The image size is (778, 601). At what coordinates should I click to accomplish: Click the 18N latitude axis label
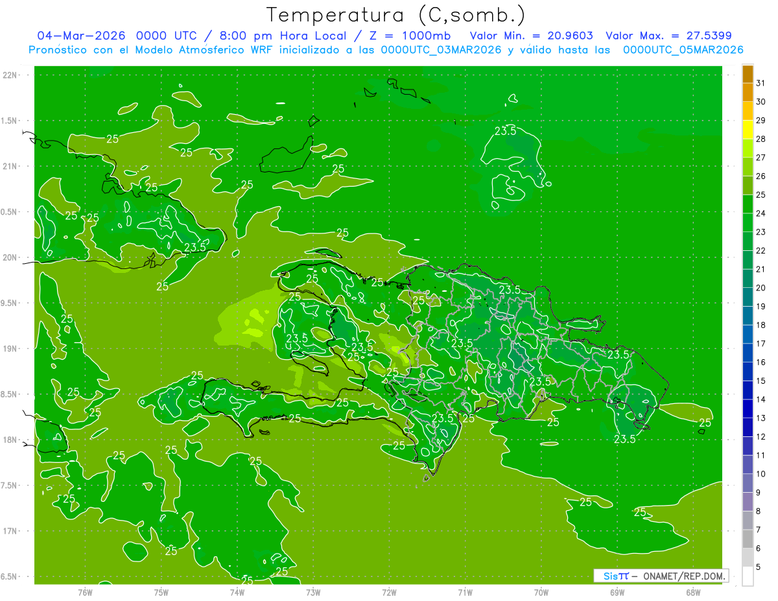(x=10, y=440)
